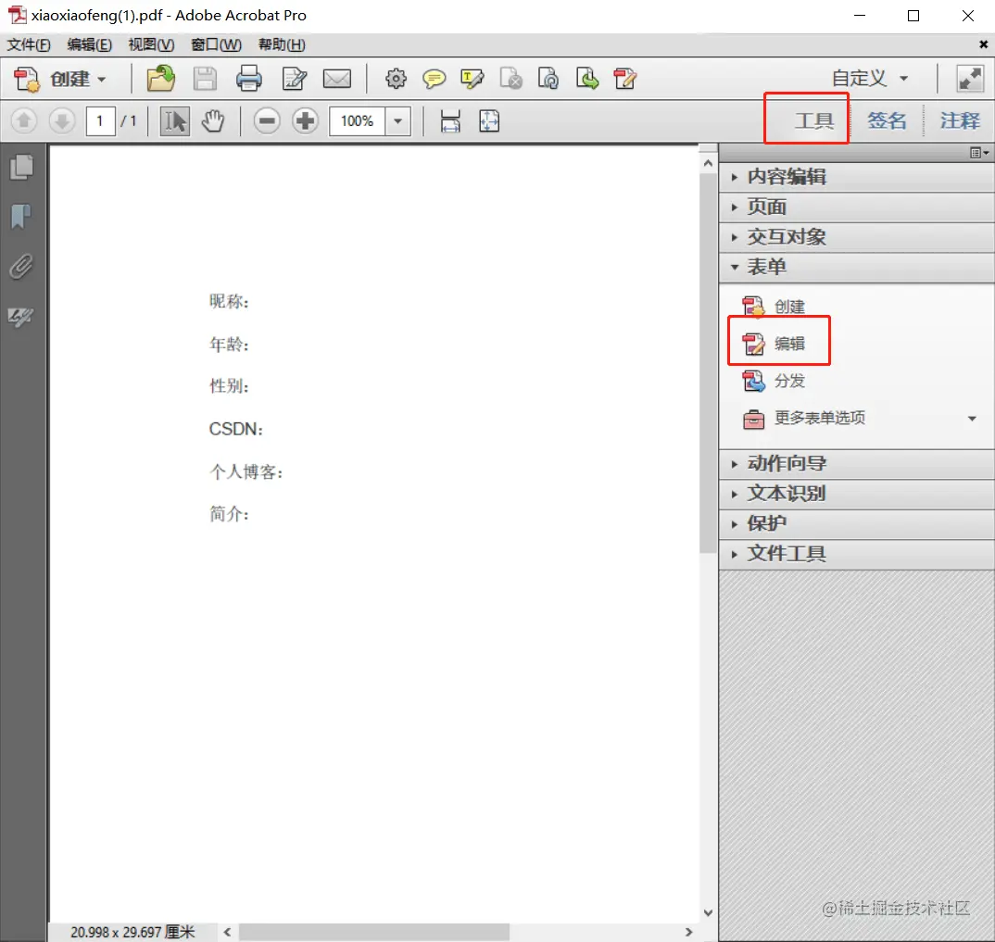Expand the 动作向导 section

857,464
